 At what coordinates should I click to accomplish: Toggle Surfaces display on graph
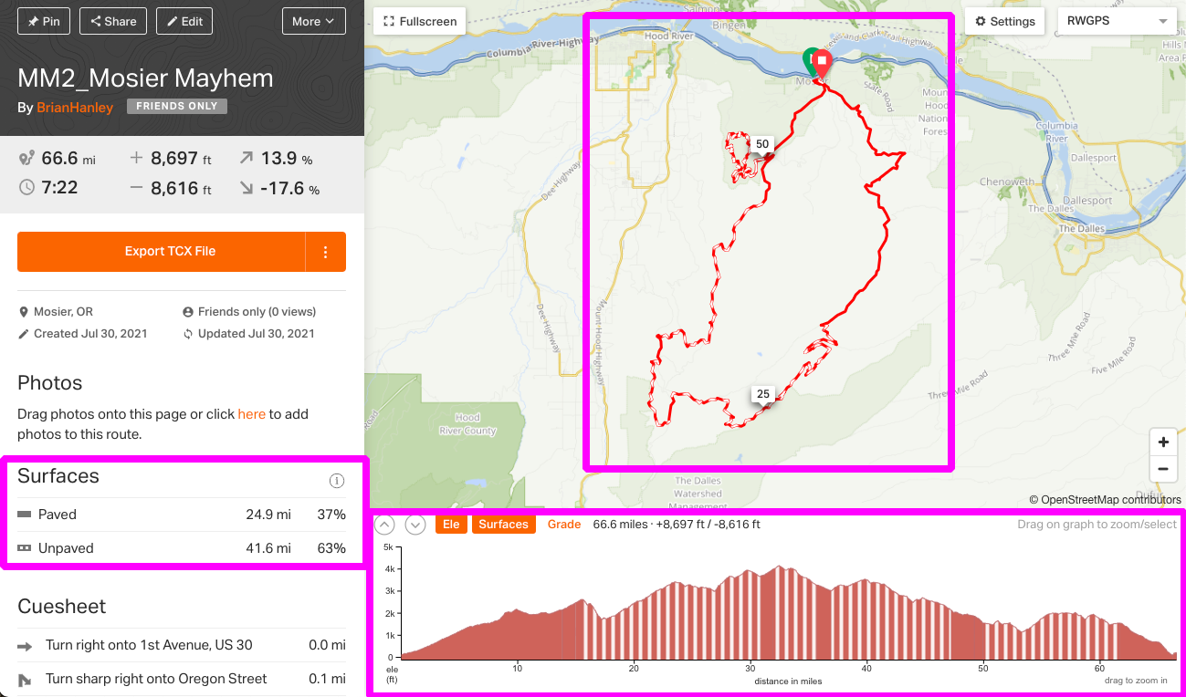pos(503,525)
